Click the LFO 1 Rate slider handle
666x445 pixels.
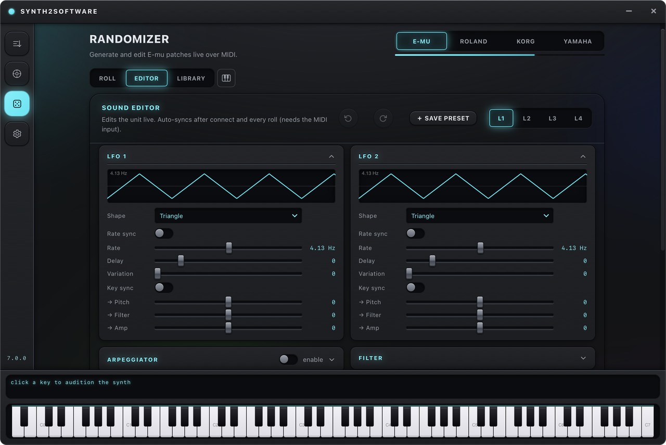[228, 248]
